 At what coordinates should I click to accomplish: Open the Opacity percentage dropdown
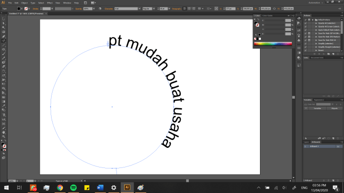tap(94, 9)
